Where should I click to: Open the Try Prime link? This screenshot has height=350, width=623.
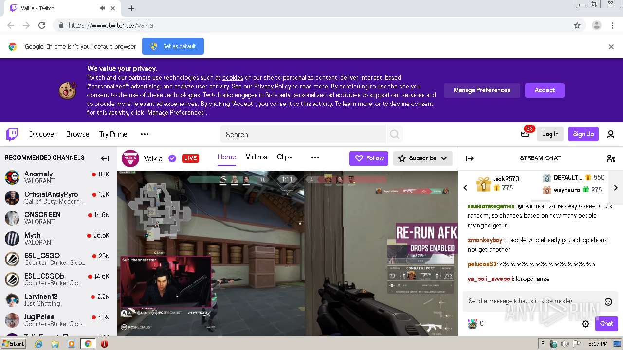(x=113, y=134)
